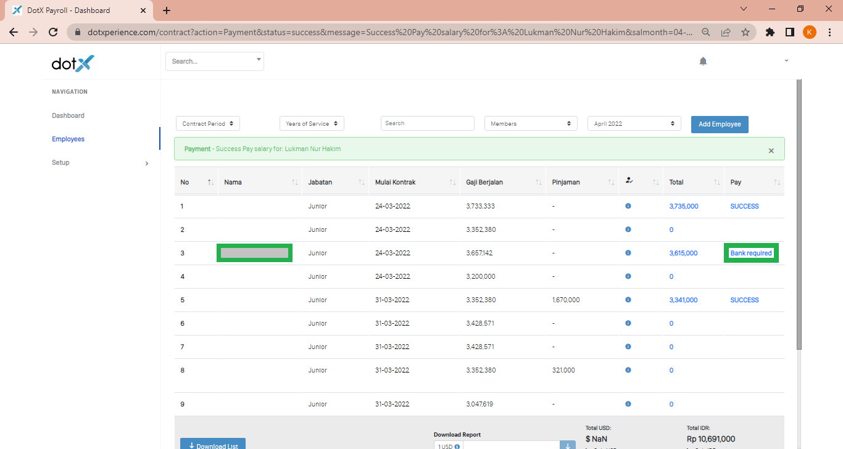843x449 pixels.
Task: Select the DotX Payroll - Dashboard tab
Action: tap(80, 10)
